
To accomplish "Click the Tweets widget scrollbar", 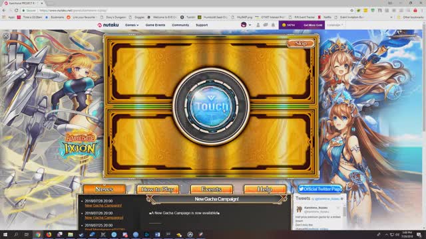I will [x=345, y=211].
